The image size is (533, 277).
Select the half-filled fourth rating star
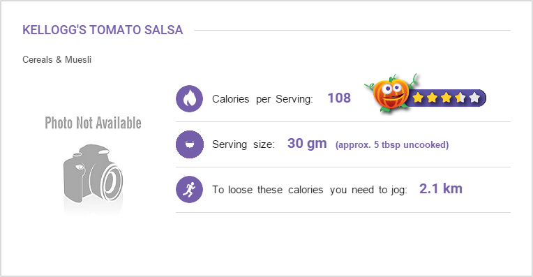[x=460, y=98]
